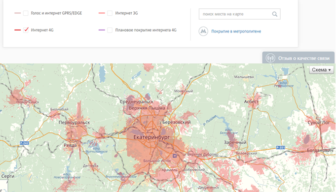Viewport: 336px width, 192px height.
Task: Click the Ревда label on map
Action: [70, 145]
